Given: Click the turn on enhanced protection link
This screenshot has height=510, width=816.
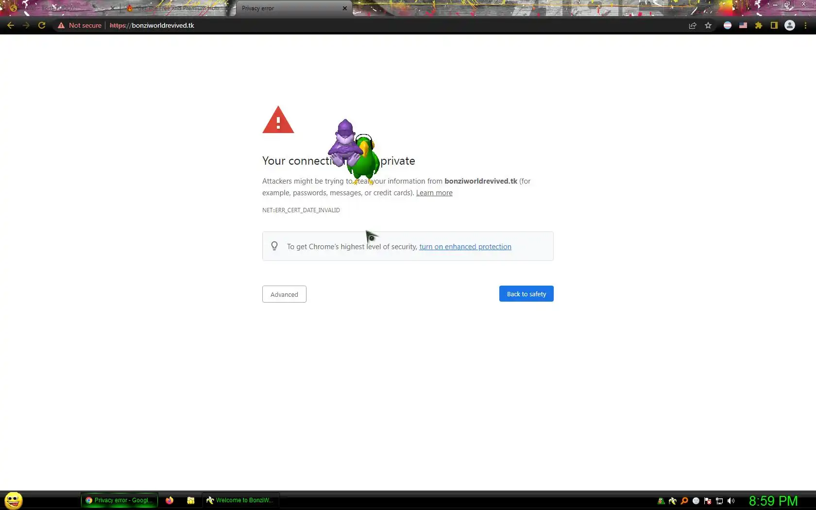Looking at the screenshot, I should pyautogui.click(x=465, y=247).
